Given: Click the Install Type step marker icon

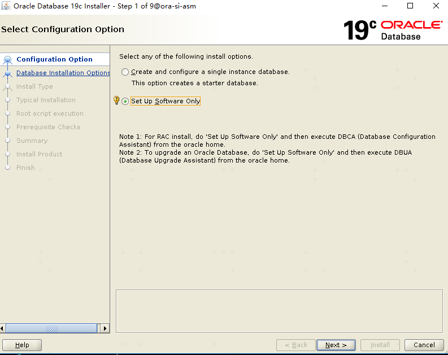Looking at the screenshot, I should 8,87.
